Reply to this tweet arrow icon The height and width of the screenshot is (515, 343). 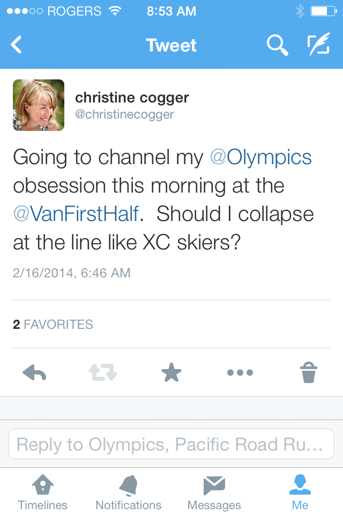click(x=35, y=372)
